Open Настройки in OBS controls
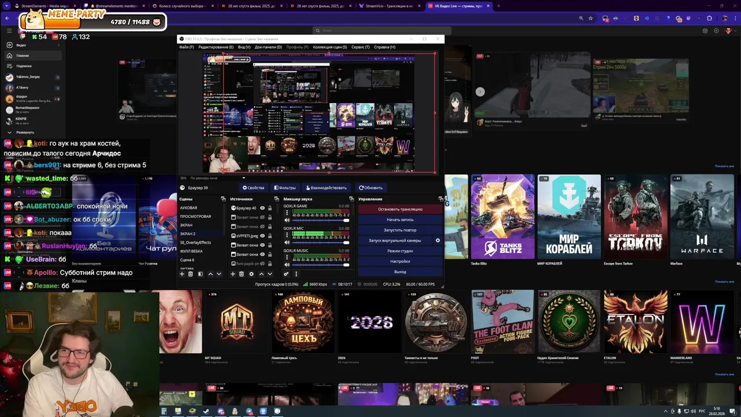This screenshot has width=741, height=417. 400,261
